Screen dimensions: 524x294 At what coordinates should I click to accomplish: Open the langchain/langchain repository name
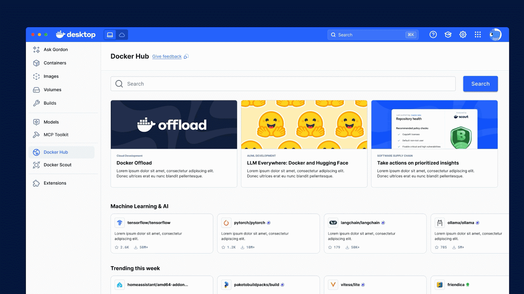pos(360,223)
